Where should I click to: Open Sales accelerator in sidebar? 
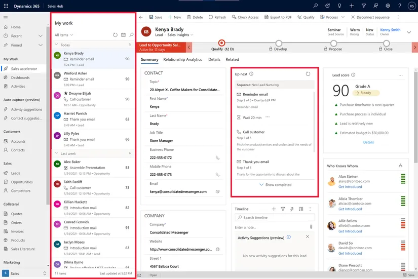point(24,69)
